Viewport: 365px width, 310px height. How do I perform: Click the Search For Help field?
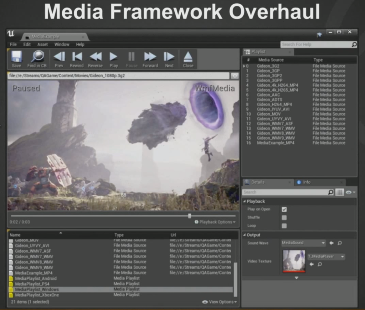click(x=316, y=45)
